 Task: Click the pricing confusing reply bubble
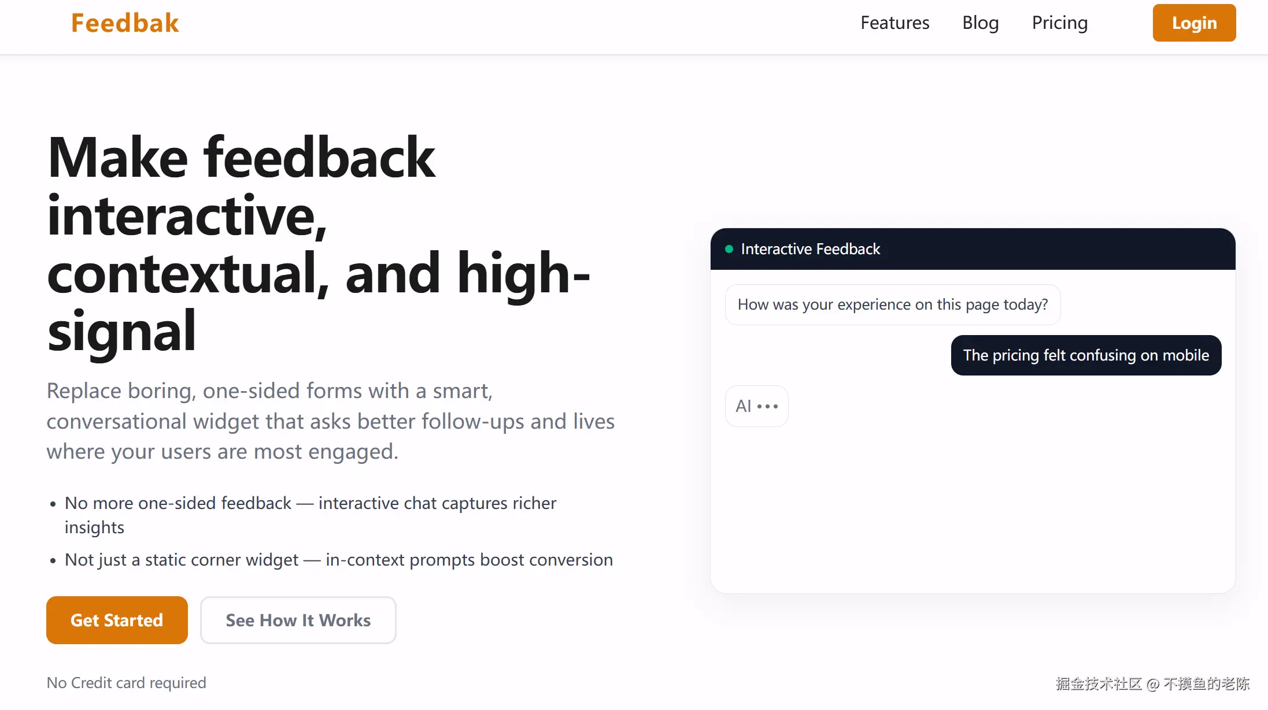pyautogui.click(x=1085, y=355)
